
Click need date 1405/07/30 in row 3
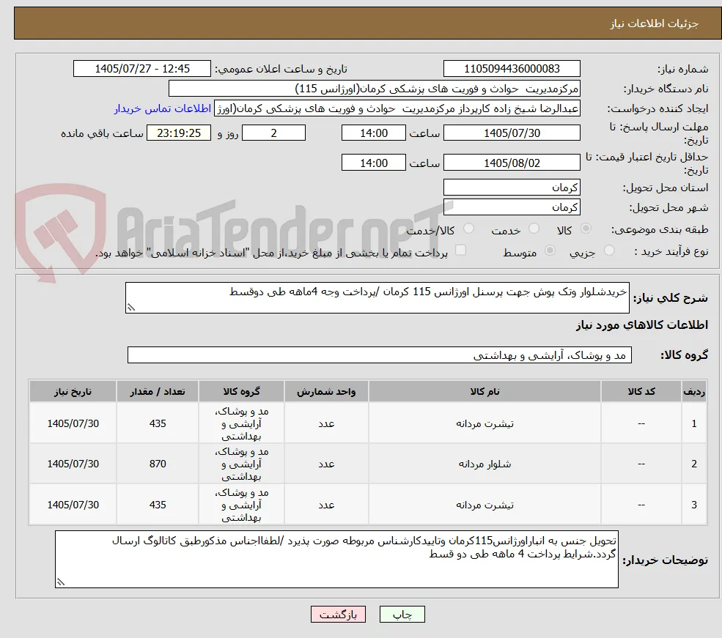click(x=73, y=505)
